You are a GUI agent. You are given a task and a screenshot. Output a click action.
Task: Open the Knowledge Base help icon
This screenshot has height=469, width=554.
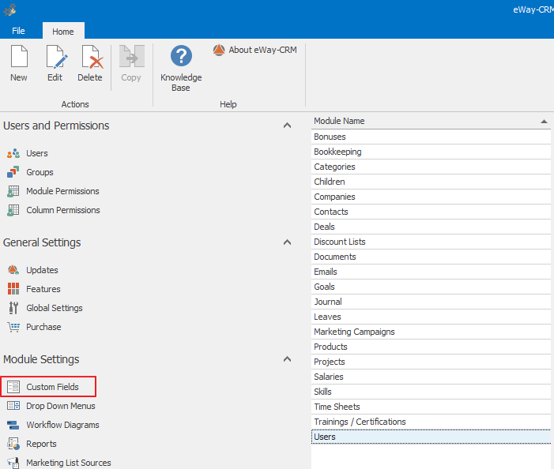tap(181, 56)
